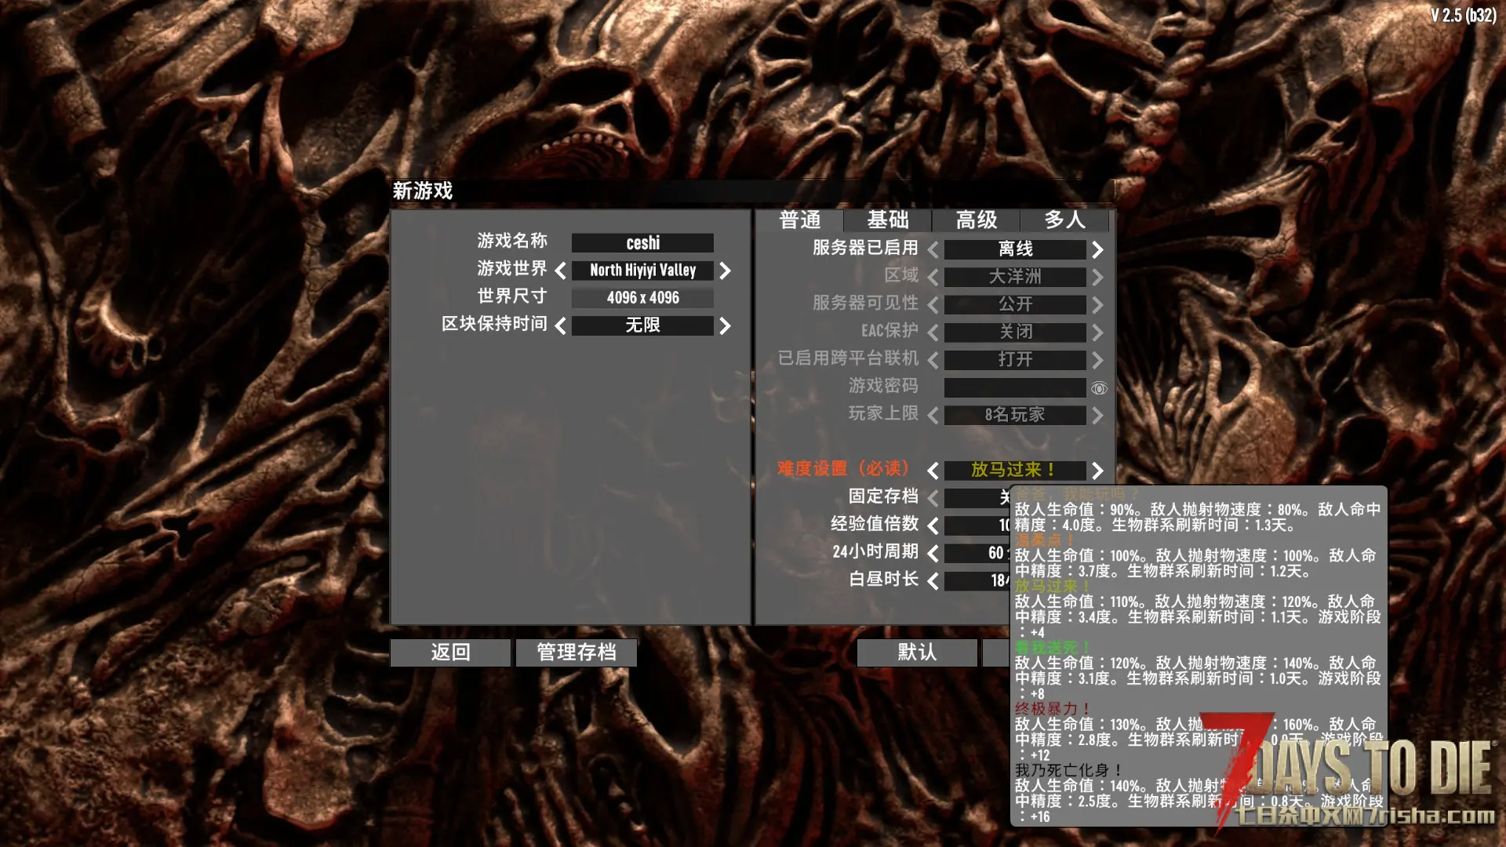
Task: Toggle 固定存档 (fixed save) with left arrow
Action: pos(933,497)
